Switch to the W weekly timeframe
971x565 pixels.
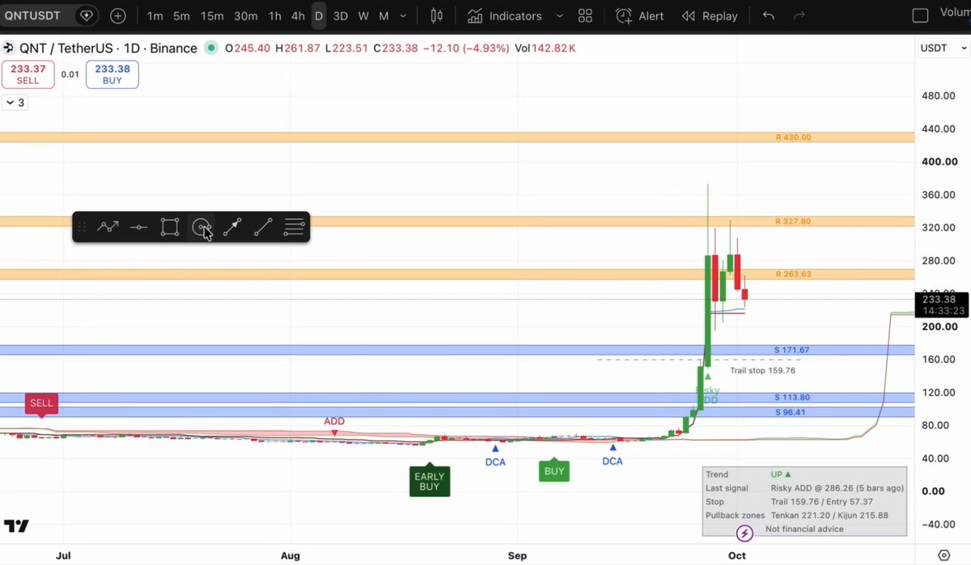363,15
